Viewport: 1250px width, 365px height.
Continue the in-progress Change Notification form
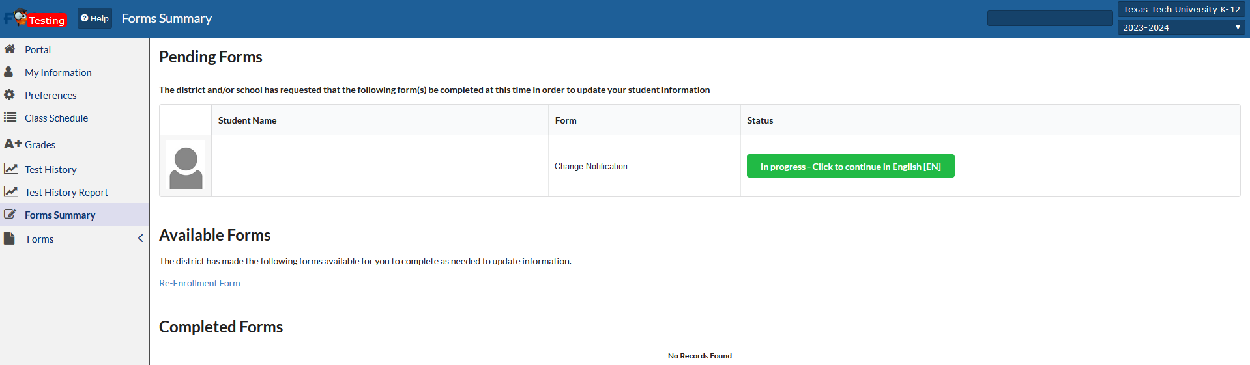coord(850,167)
